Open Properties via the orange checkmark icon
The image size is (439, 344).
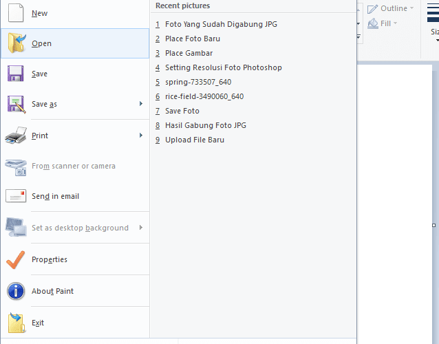[x=15, y=260]
